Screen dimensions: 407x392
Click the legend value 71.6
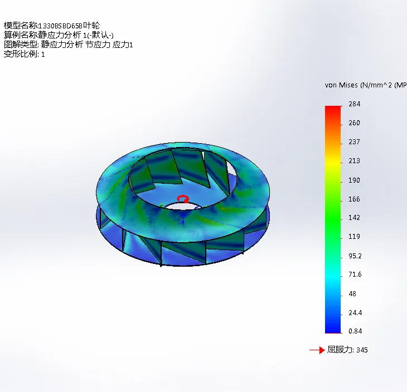(355, 275)
